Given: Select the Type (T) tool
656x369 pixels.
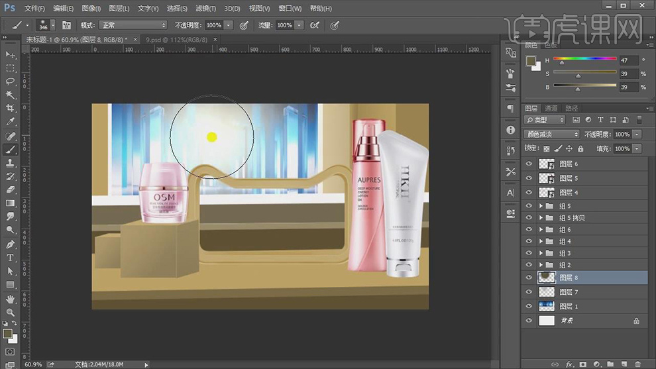Looking at the screenshot, I should [10, 258].
